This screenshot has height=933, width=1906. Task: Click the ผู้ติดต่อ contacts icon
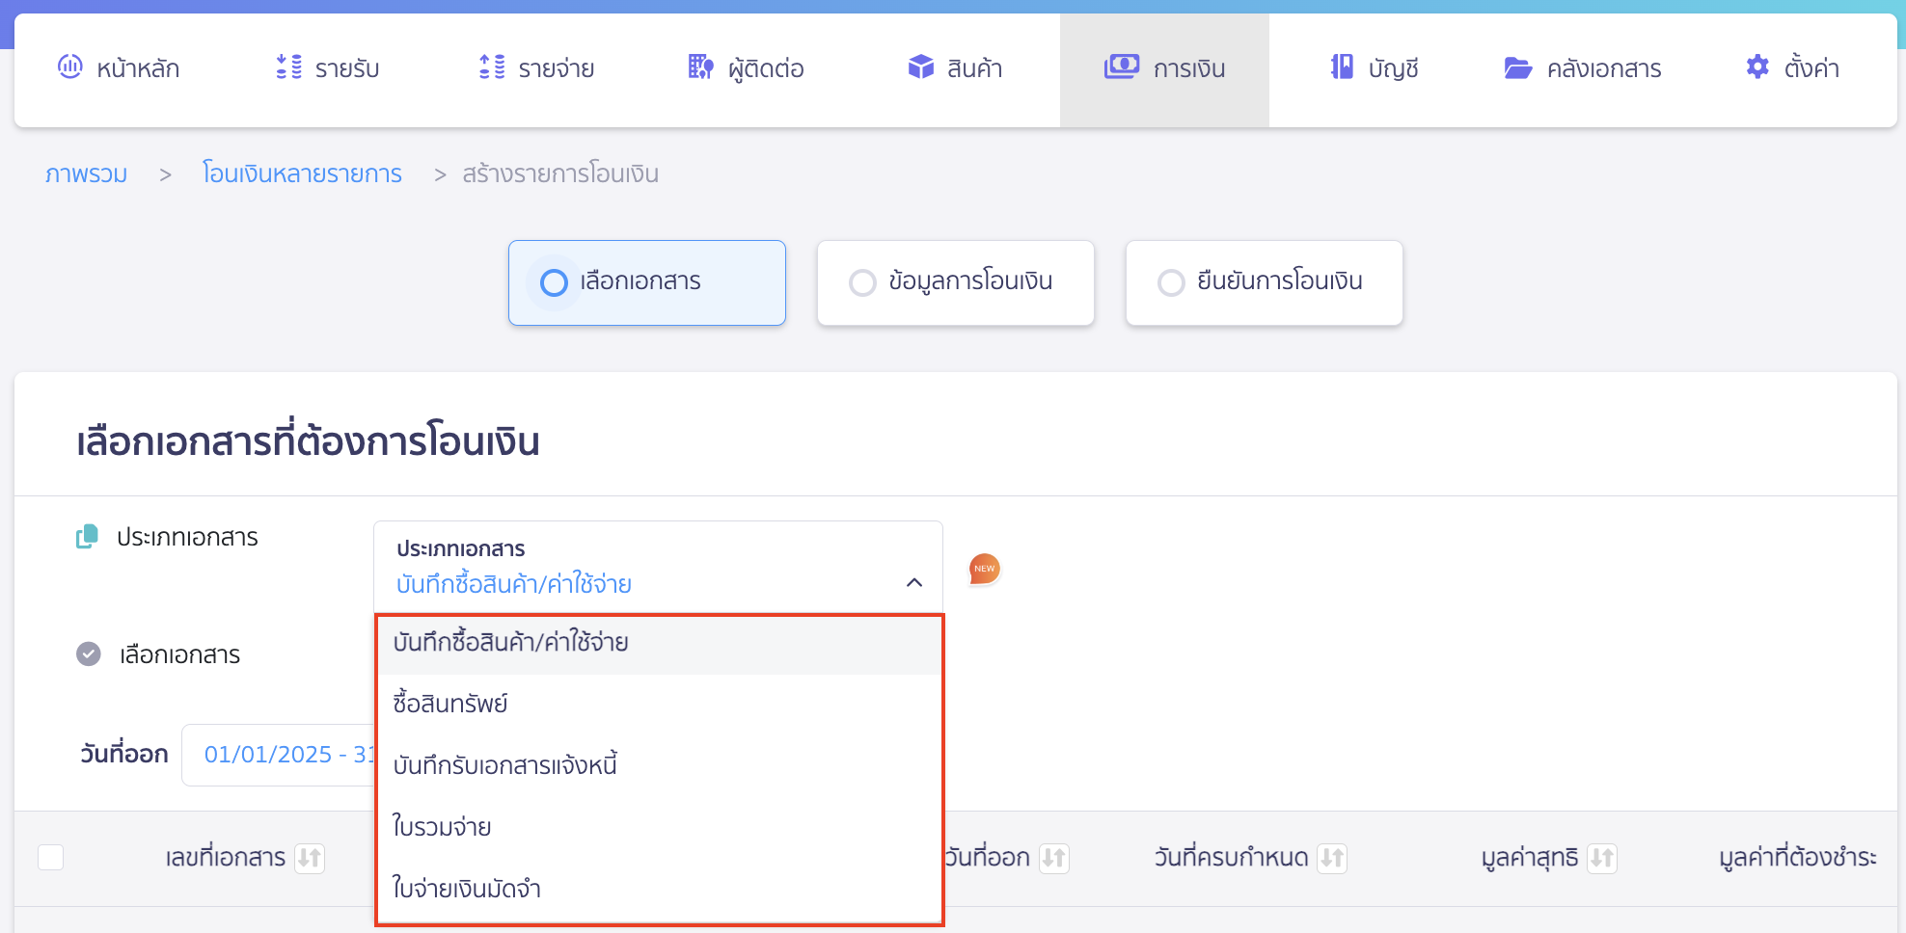pos(698,67)
